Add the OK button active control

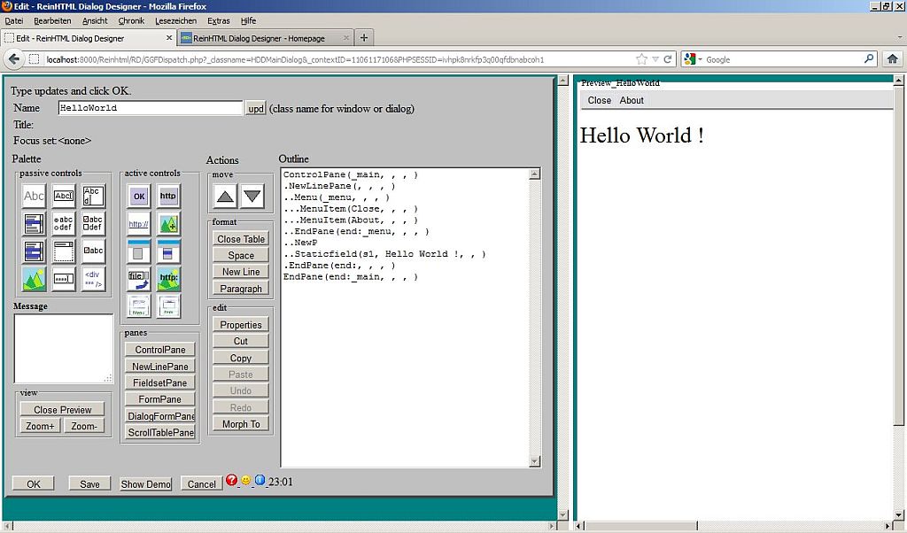click(138, 196)
